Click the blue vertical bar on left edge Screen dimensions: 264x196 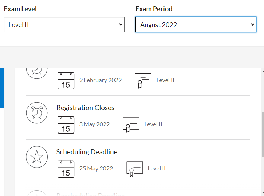[x=2, y=88]
